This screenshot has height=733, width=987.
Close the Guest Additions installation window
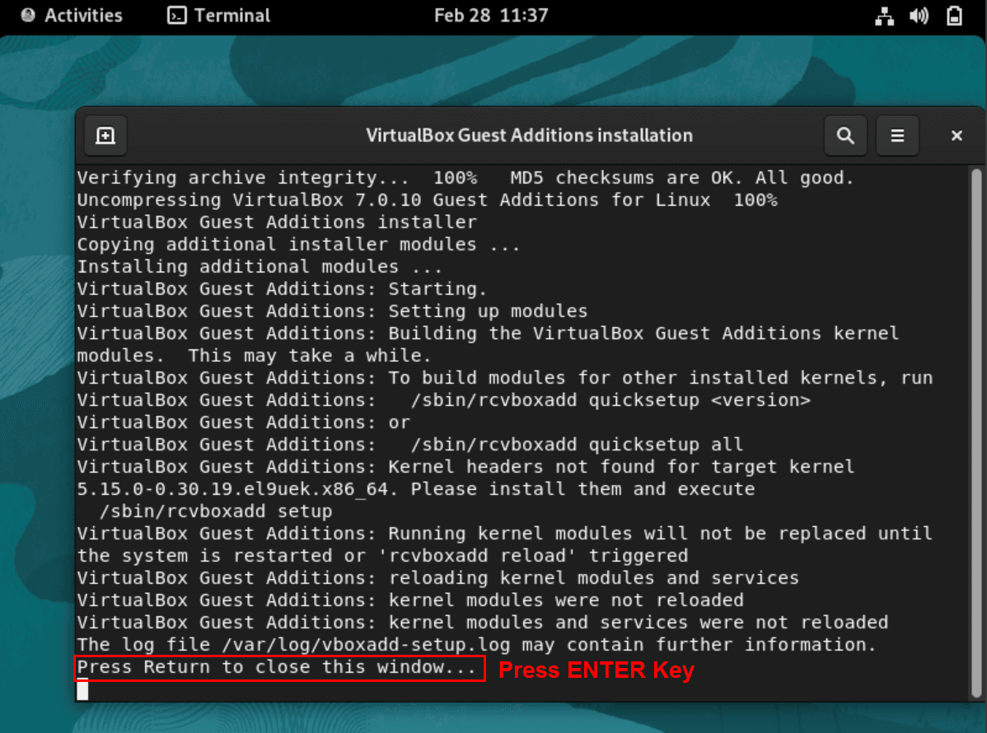coord(956,135)
